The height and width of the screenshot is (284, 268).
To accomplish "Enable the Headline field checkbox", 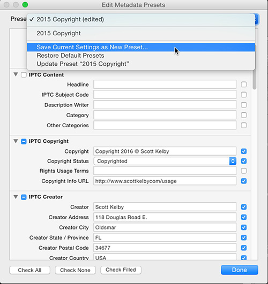I will (244, 85).
